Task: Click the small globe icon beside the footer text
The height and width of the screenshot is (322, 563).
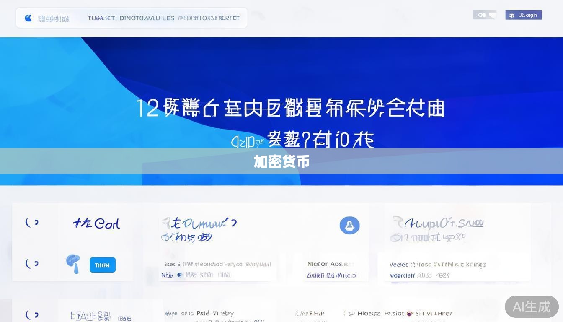Action: click(179, 274)
